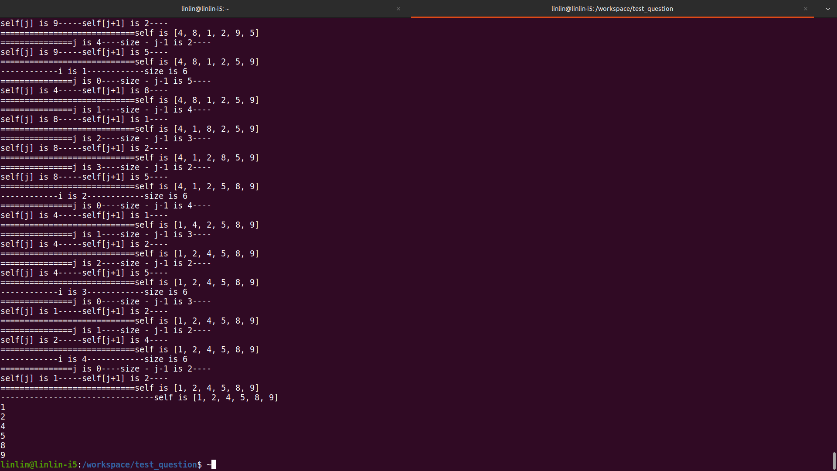
Task: Click the cursor at the shell prompt
Action: pos(214,465)
